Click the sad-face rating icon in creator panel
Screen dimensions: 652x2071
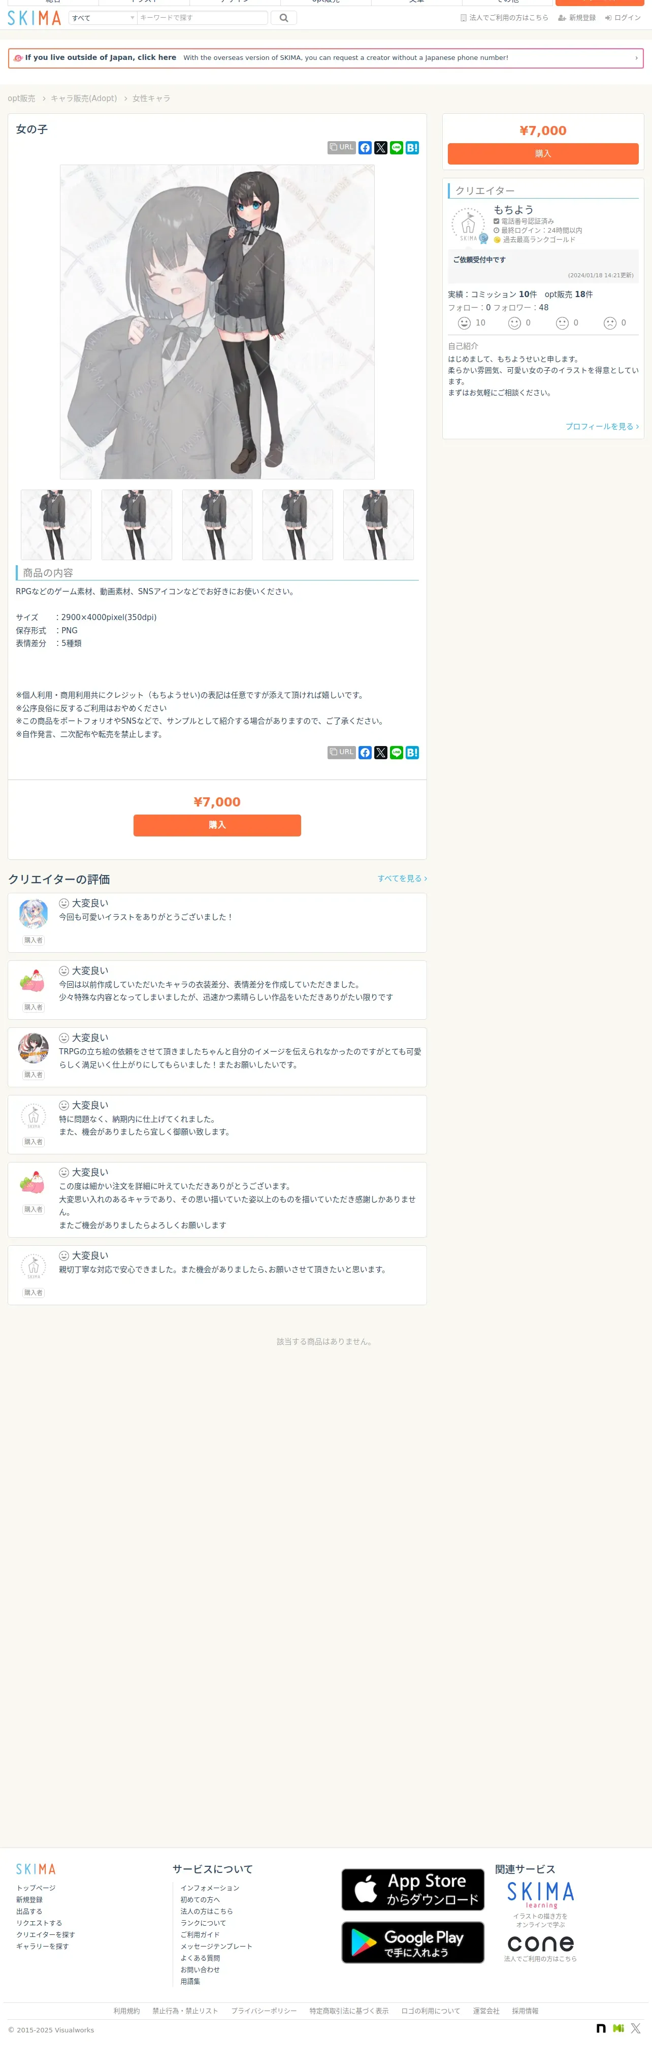tap(610, 323)
